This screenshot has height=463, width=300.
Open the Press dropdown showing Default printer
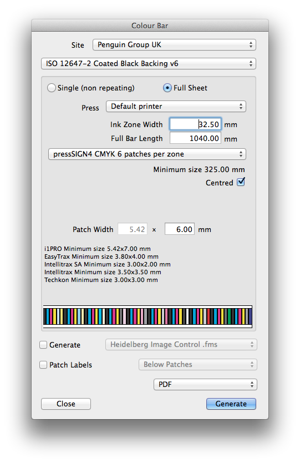click(176, 107)
